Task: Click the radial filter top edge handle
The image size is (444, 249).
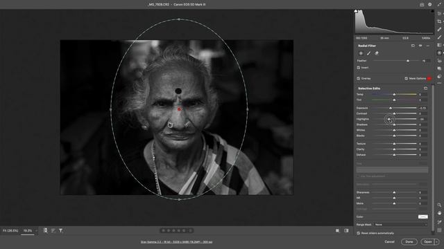Action: pos(179,19)
